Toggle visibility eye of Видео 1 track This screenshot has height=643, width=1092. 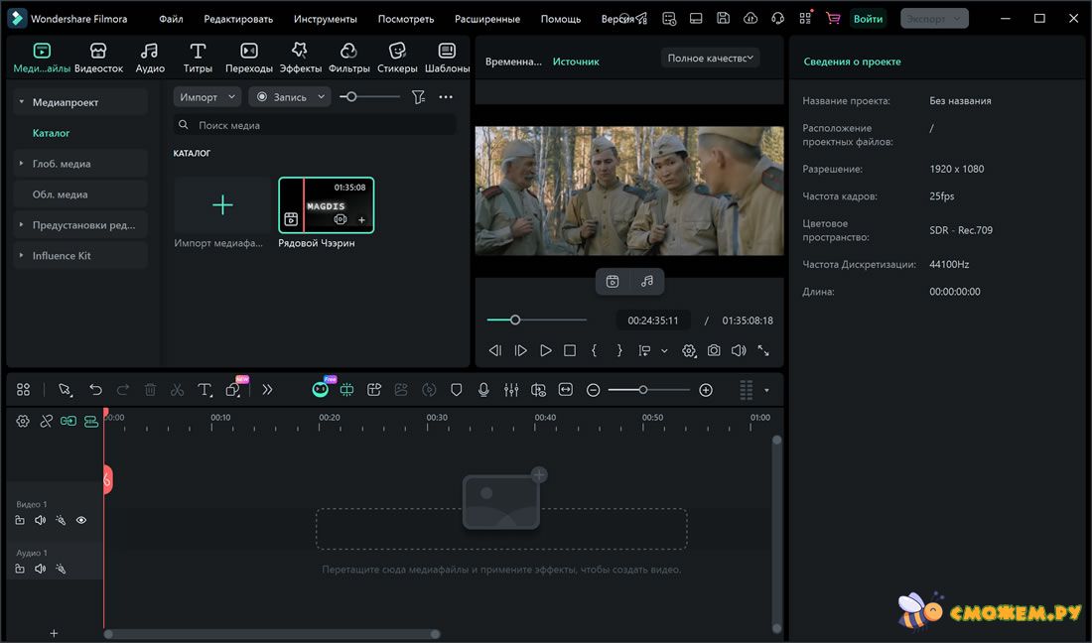click(81, 520)
